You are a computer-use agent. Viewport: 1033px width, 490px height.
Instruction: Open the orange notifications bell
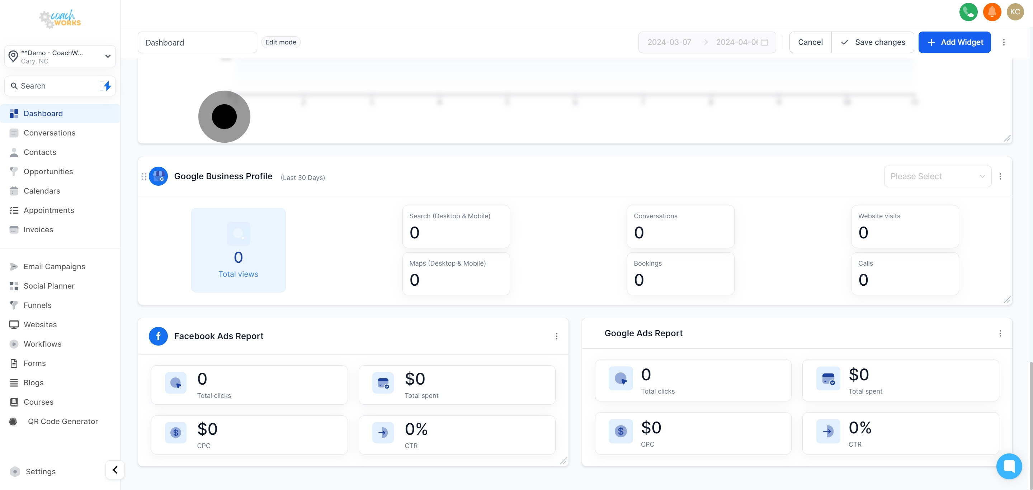coord(992,11)
